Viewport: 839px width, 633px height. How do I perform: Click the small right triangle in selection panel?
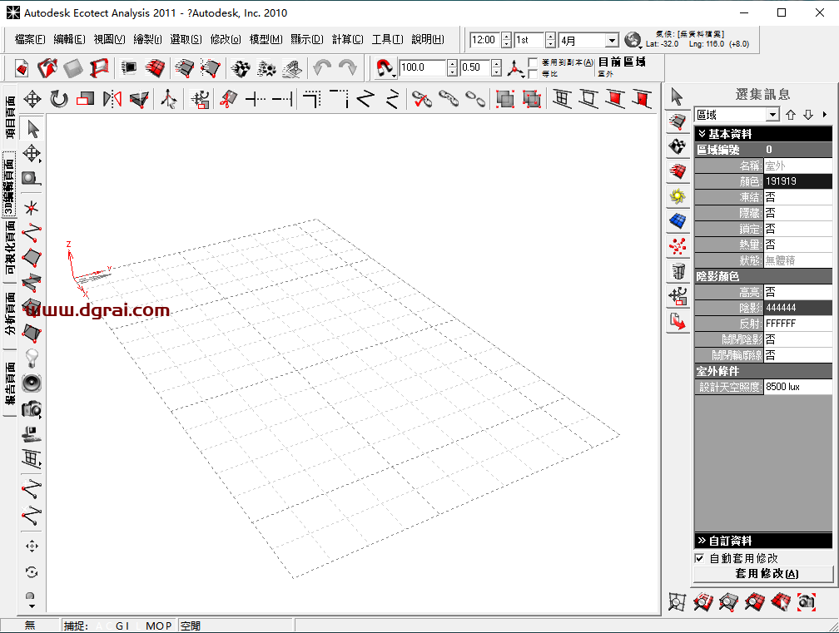point(825,115)
